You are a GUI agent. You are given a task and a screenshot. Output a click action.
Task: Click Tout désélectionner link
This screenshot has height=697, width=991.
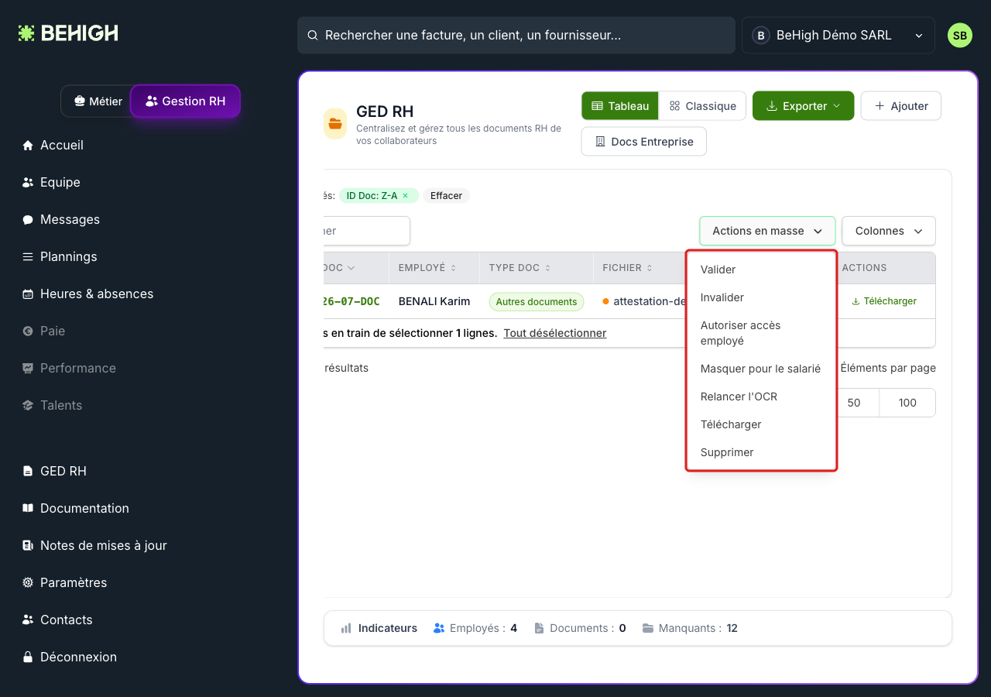click(x=555, y=333)
